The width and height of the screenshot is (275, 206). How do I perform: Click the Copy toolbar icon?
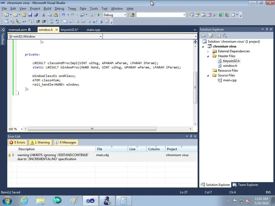(x=49, y=15)
